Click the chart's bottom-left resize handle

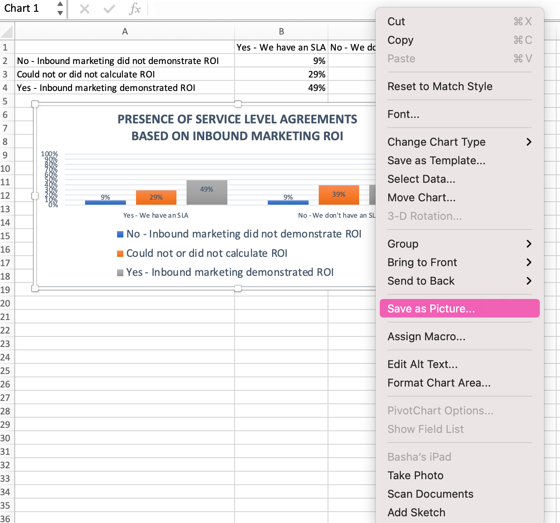[35, 288]
